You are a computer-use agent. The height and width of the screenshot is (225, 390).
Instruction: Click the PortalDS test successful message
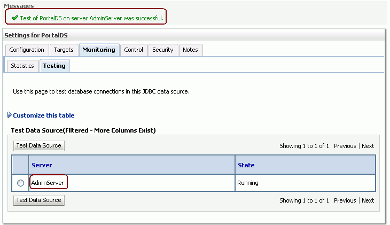[91, 18]
